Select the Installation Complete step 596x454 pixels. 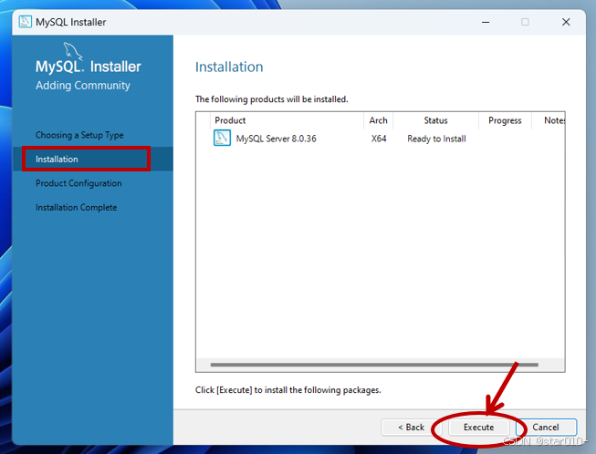tap(77, 208)
